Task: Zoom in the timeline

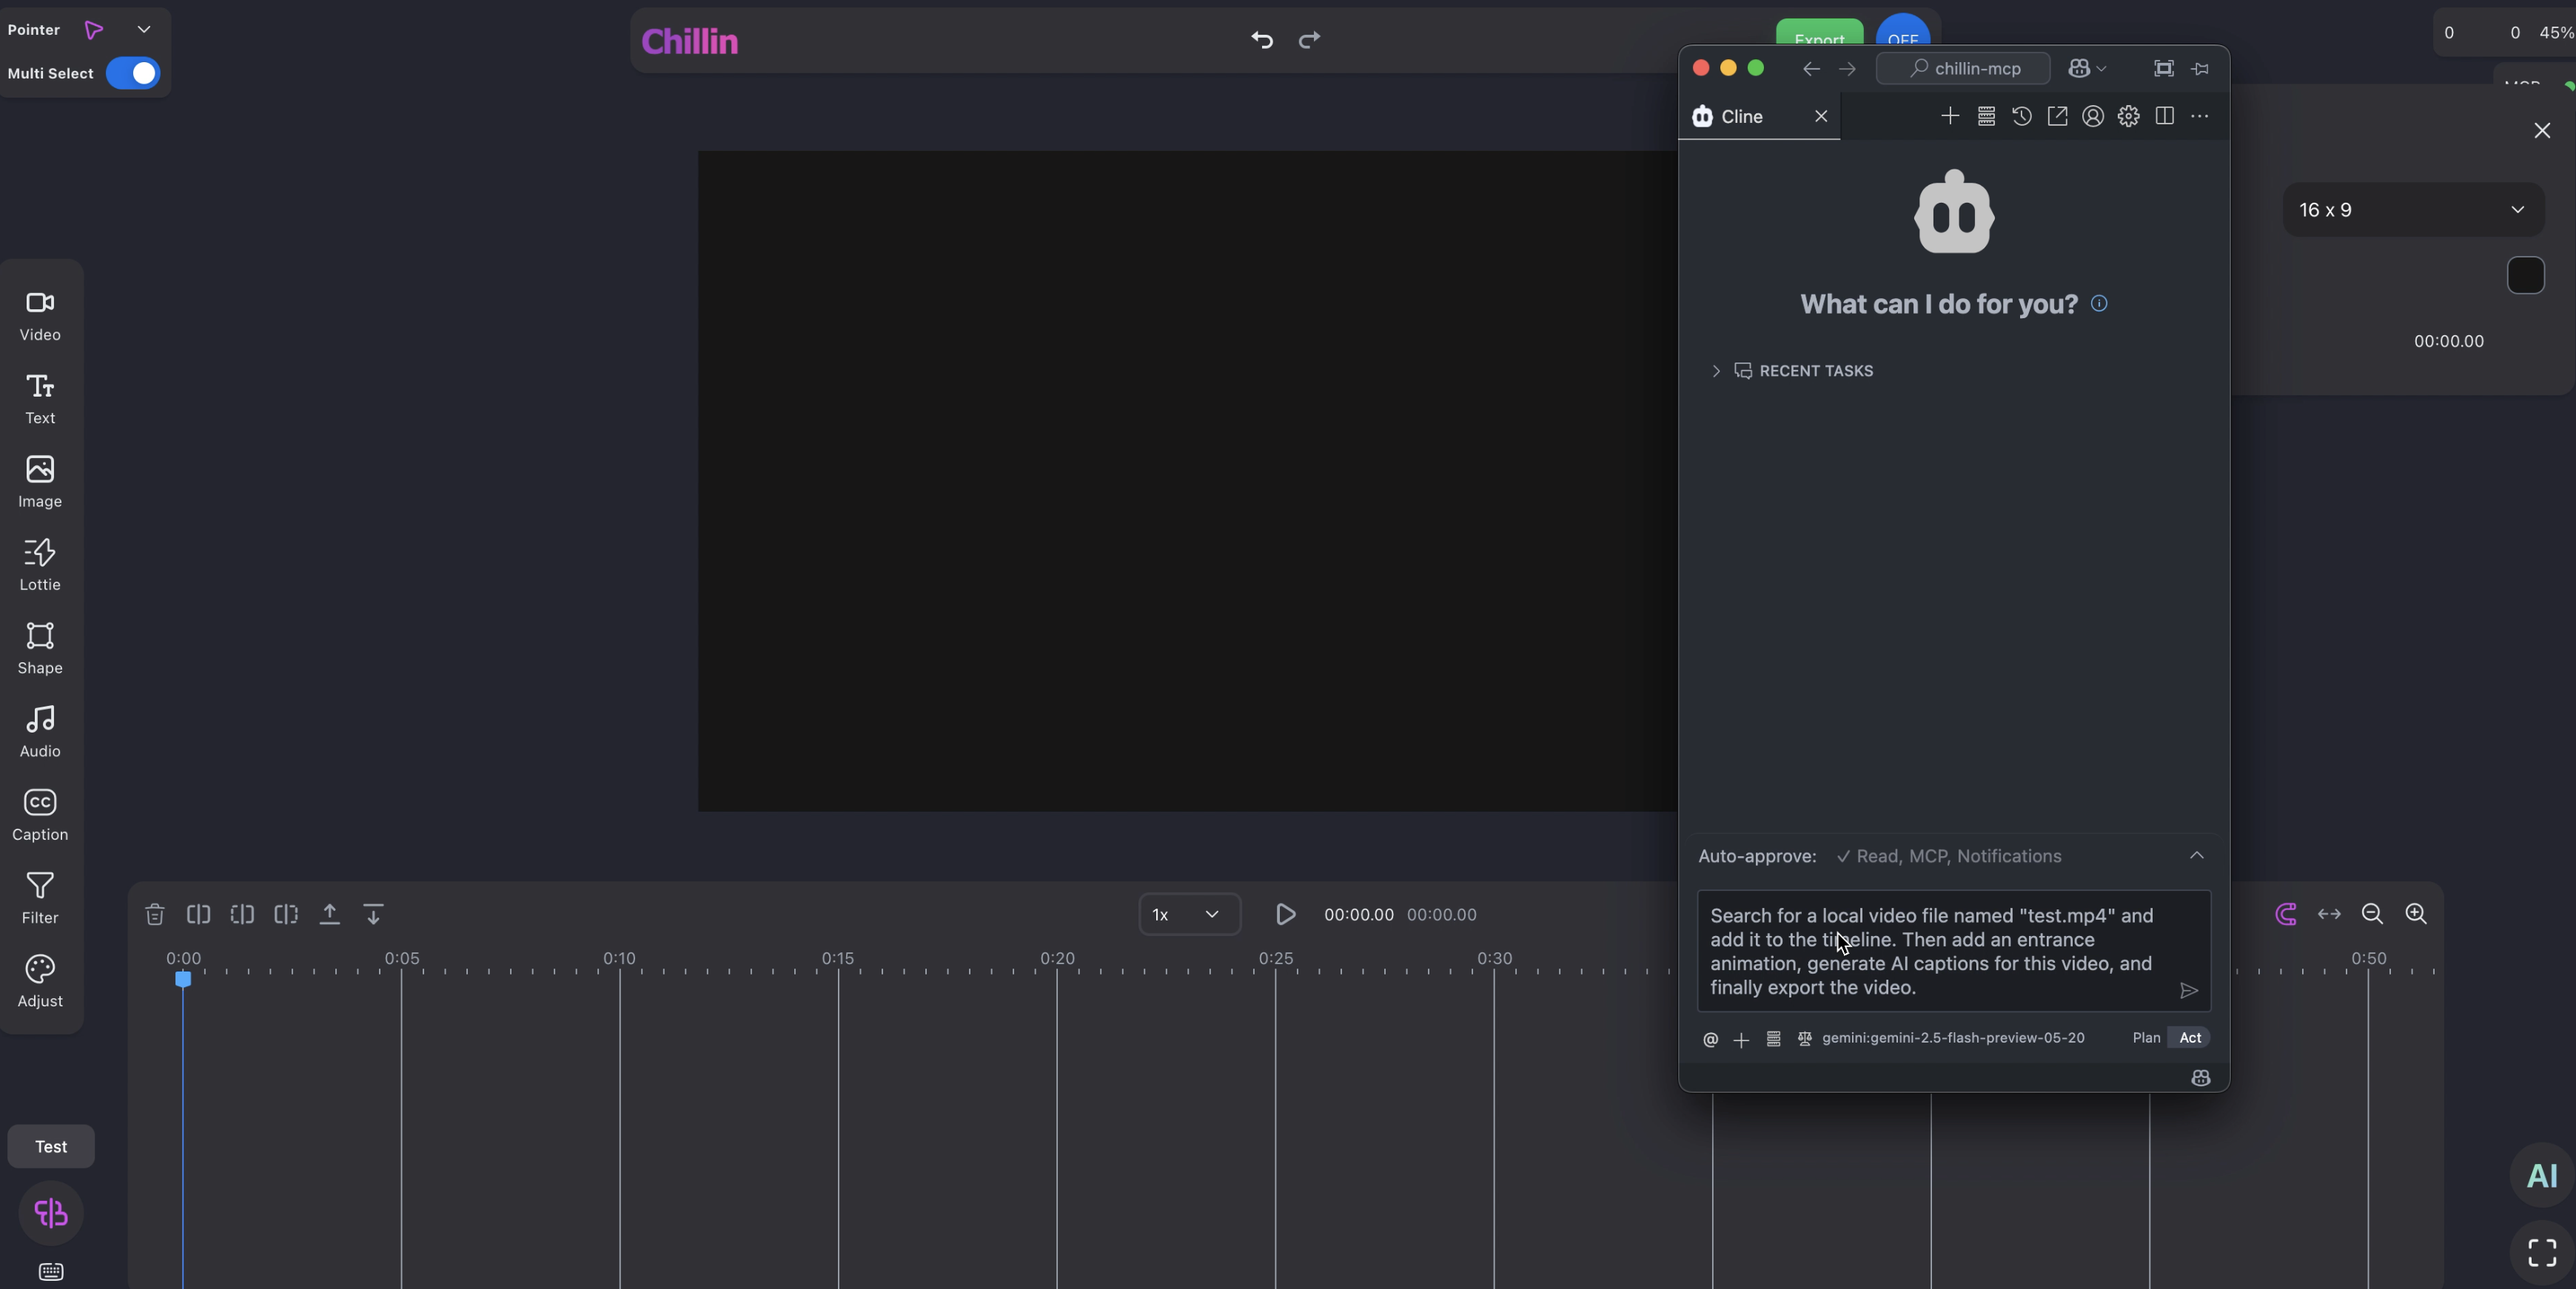Action: click(2416, 914)
